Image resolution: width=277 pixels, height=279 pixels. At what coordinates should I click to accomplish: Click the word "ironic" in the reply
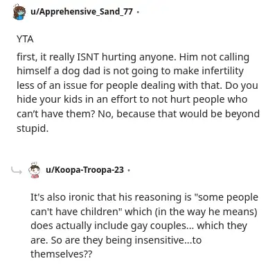click(x=82, y=197)
